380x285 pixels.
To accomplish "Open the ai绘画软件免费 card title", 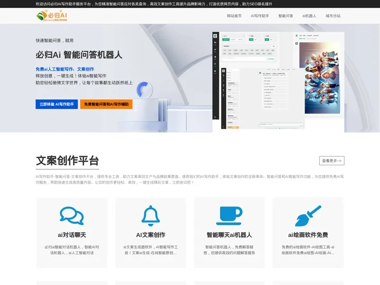I will click(308, 235).
